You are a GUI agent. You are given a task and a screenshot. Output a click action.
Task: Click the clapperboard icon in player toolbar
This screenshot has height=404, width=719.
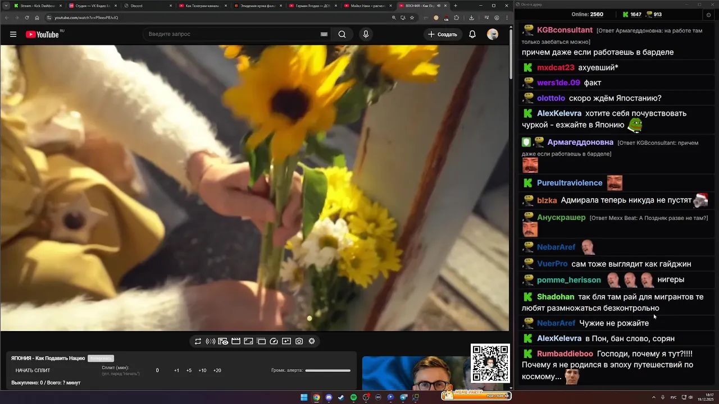pyautogui.click(x=236, y=341)
